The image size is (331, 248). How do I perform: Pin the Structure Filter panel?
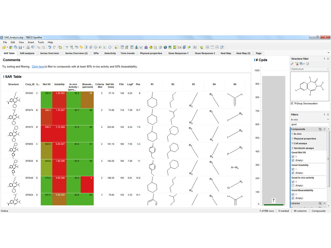[x=324, y=59]
